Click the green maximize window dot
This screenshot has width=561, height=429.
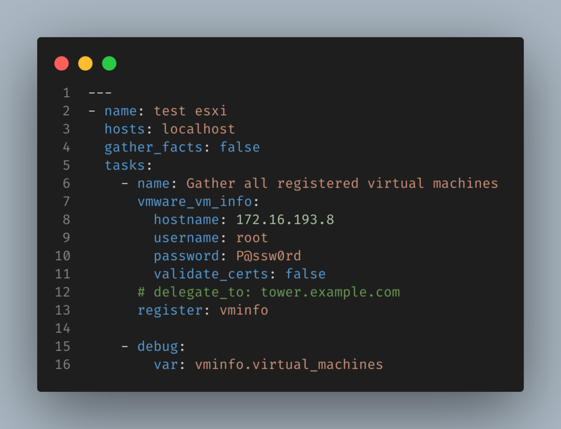(x=109, y=63)
